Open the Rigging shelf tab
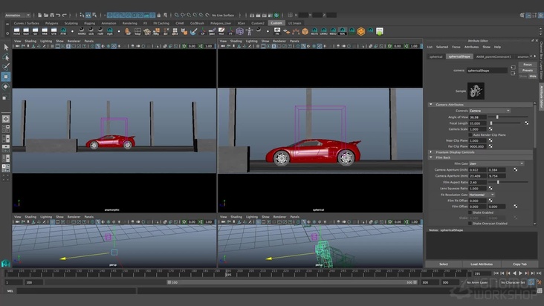This screenshot has height=306, width=544. [89, 23]
